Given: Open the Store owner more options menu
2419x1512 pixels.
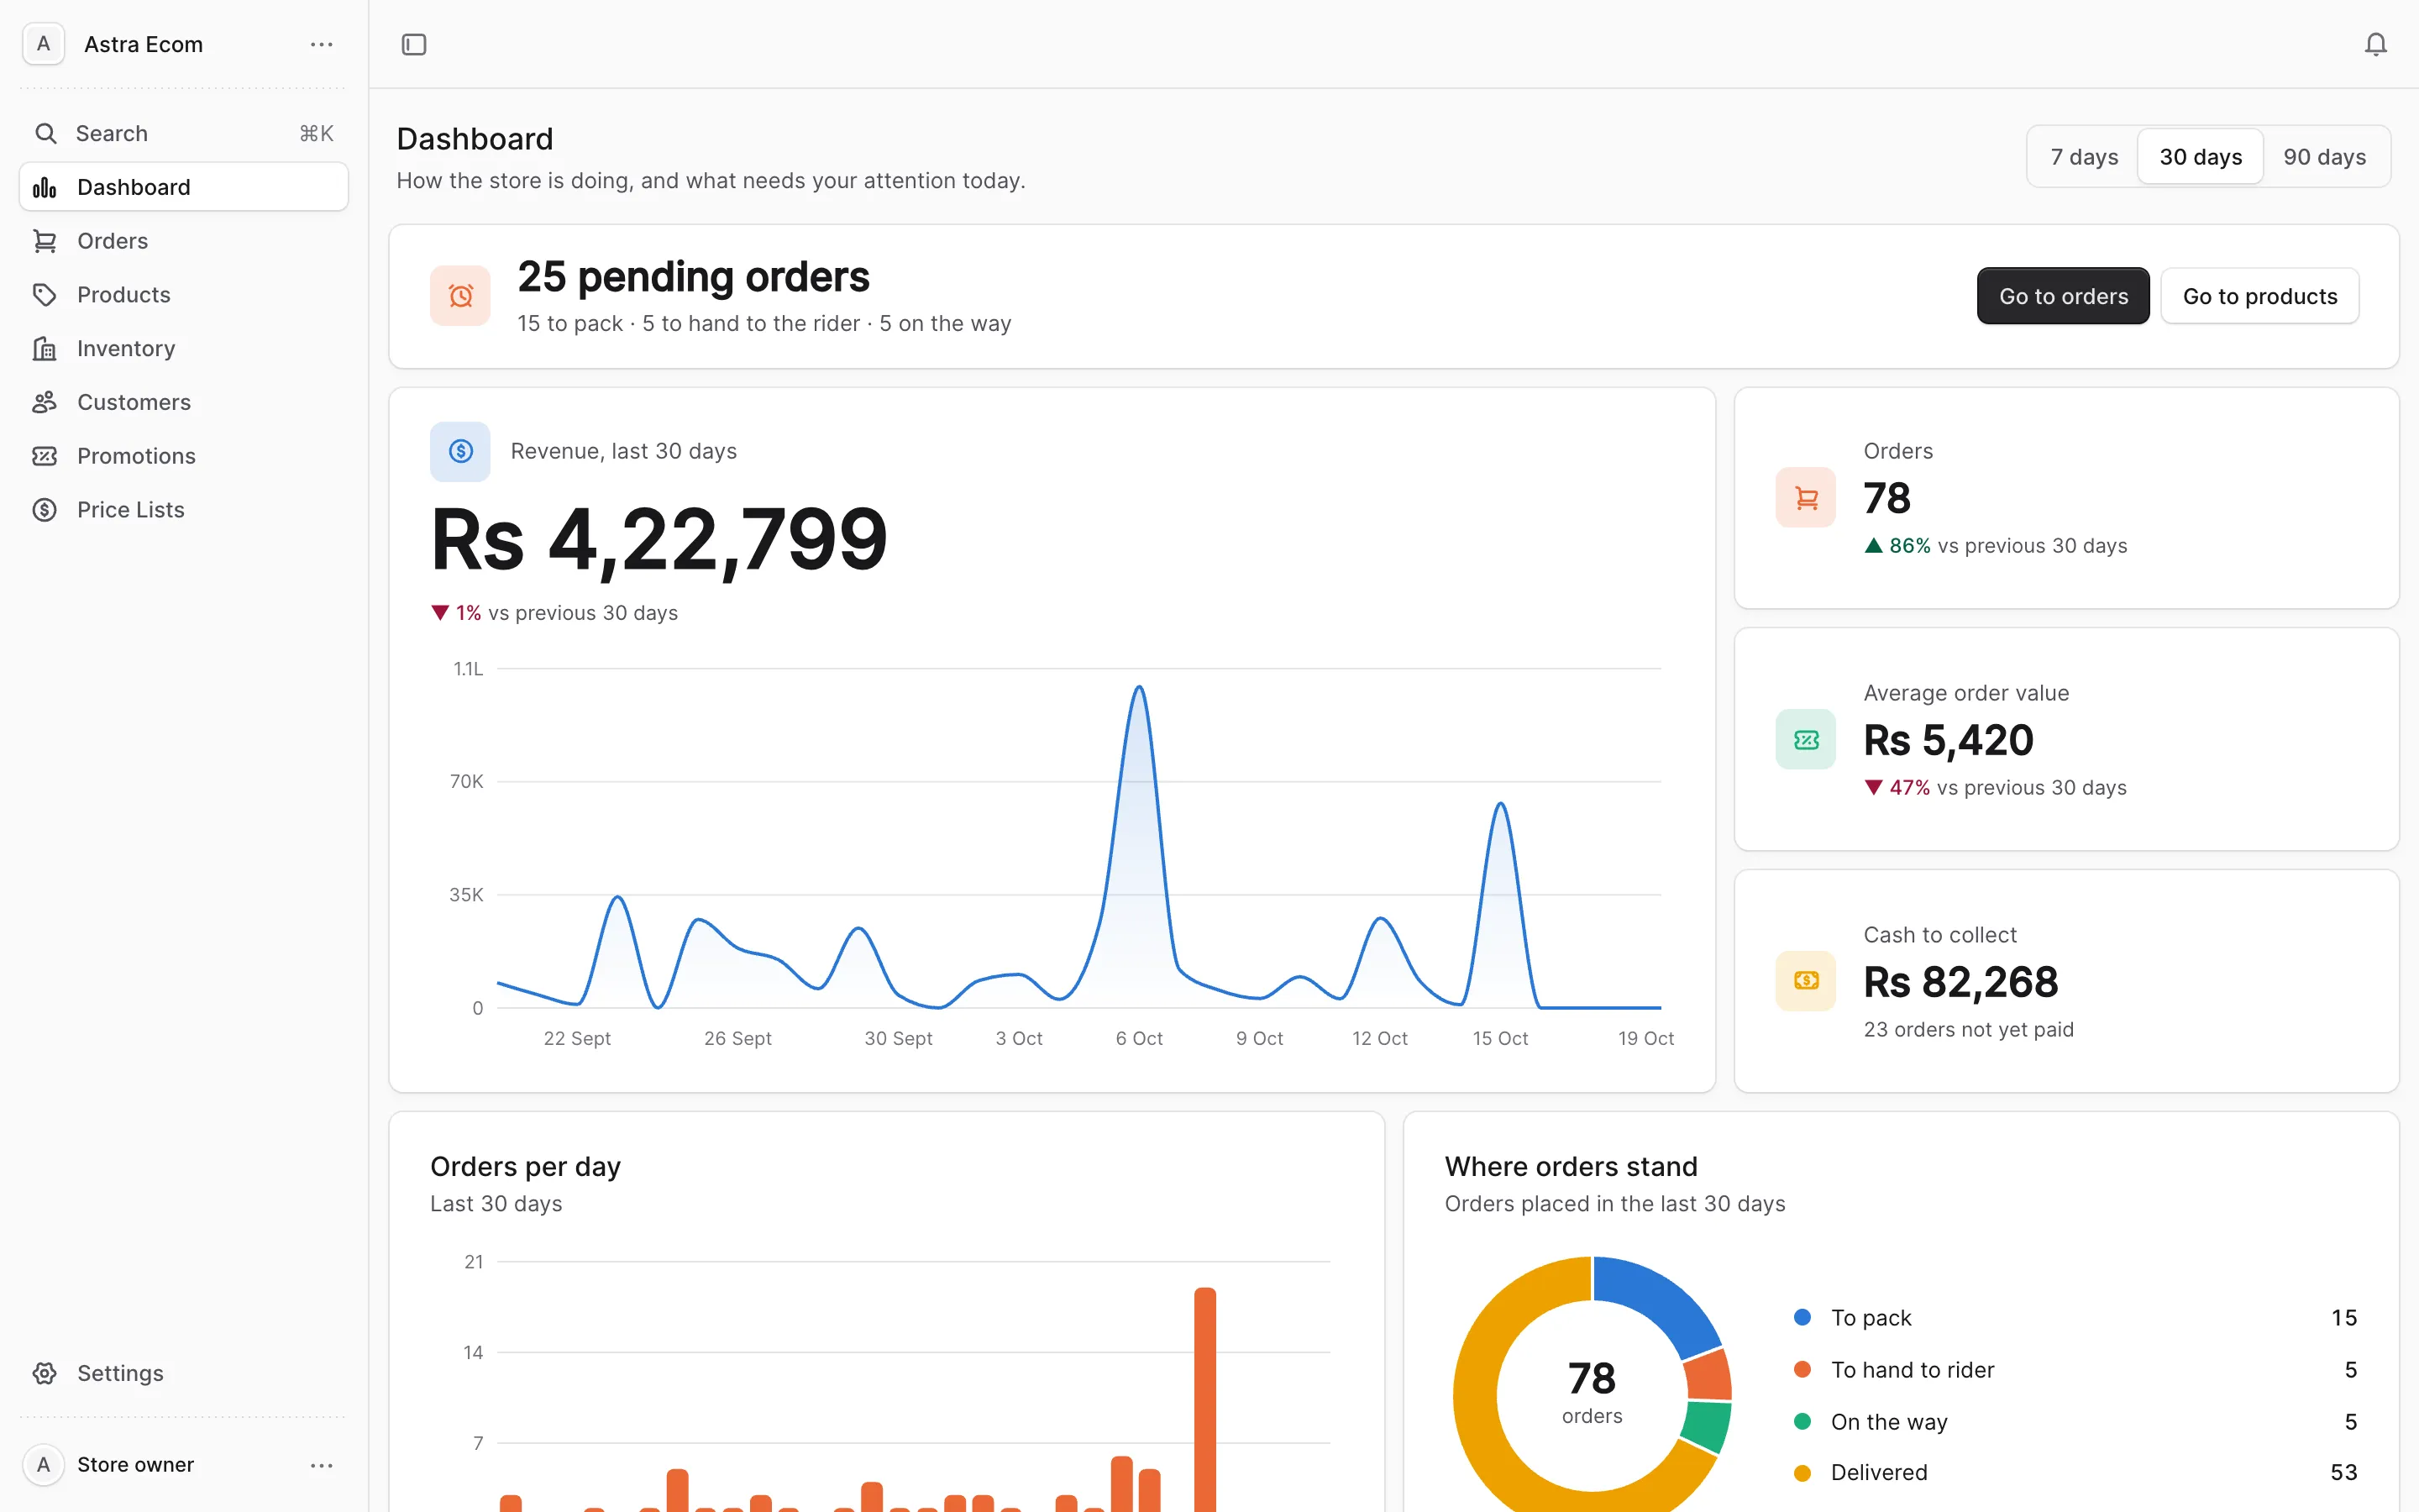Looking at the screenshot, I should (x=321, y=1465).
